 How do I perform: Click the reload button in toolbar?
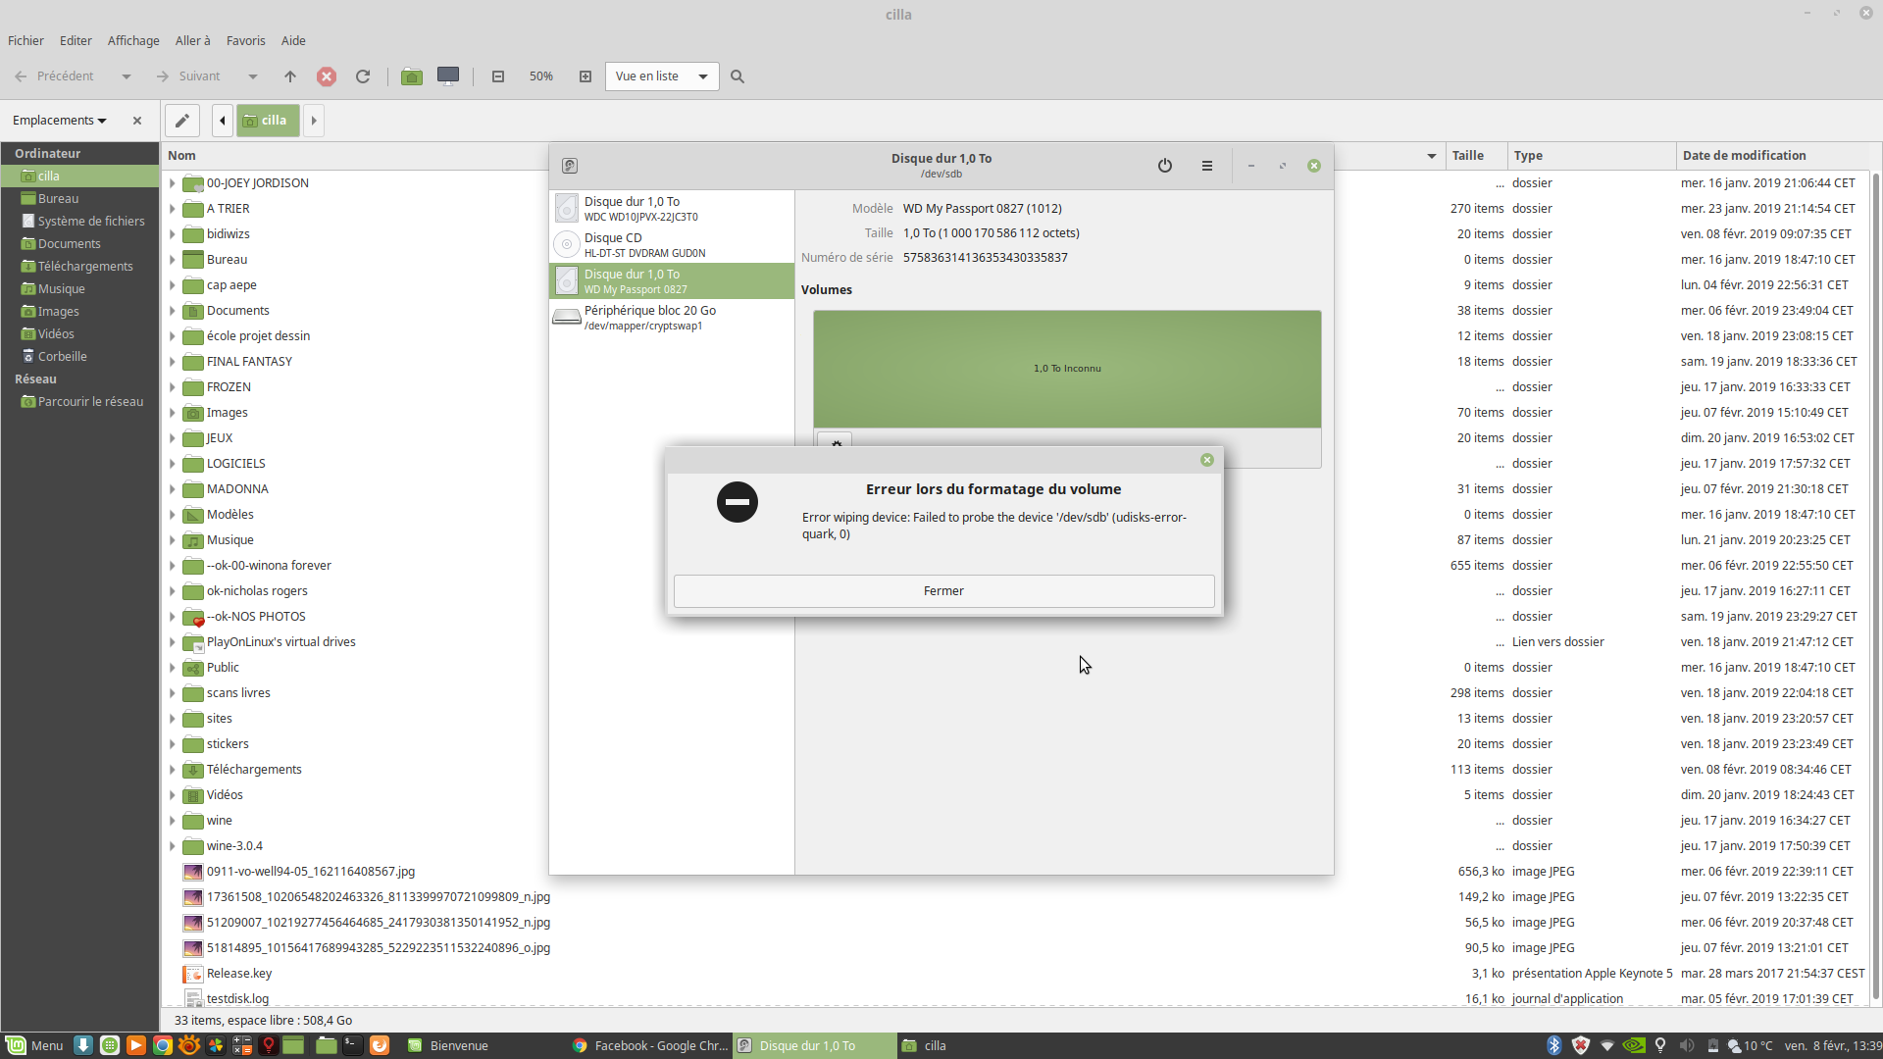pos(363,76)
